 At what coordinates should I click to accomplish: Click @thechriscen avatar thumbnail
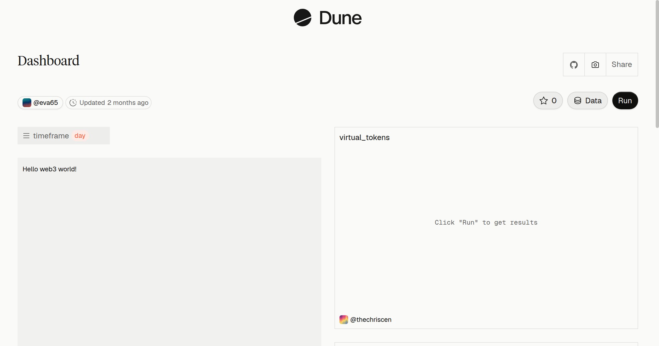point(344,320)
